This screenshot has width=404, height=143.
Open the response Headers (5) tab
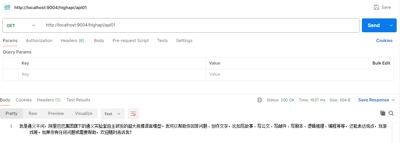coord(49,100)
